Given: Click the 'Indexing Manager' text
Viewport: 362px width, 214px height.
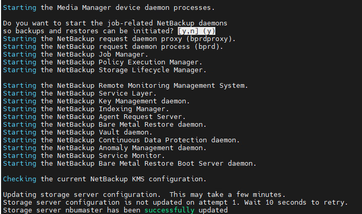Looking at the screenshot, I should tap(132, 109).
